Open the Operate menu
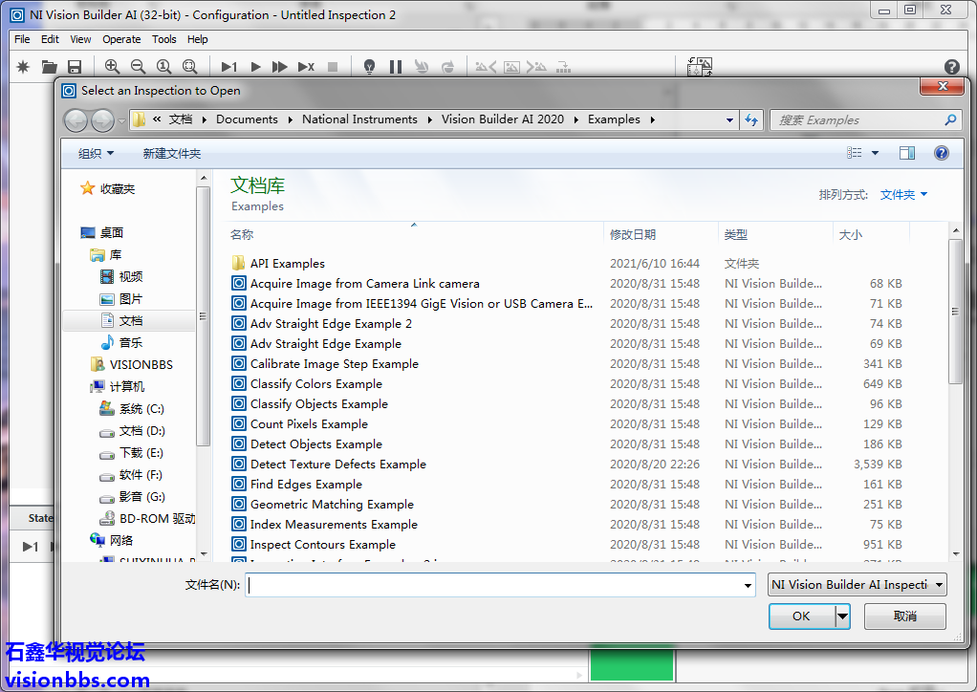This screenshot has width=977, height=692. [x=121, y=39]
